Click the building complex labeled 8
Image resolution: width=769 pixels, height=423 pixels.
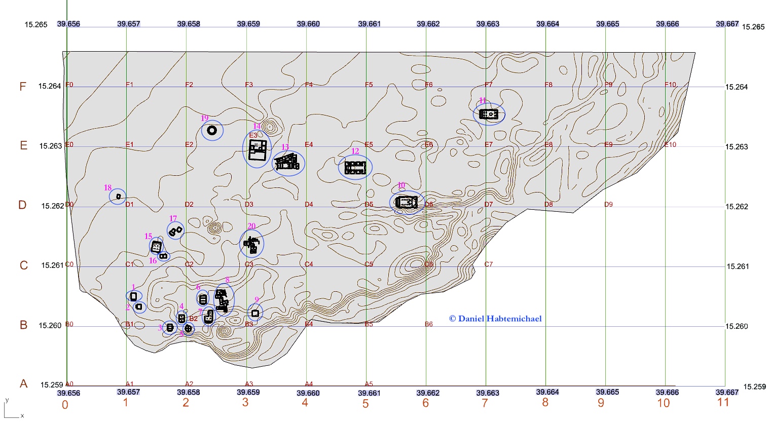pos(222,300)
